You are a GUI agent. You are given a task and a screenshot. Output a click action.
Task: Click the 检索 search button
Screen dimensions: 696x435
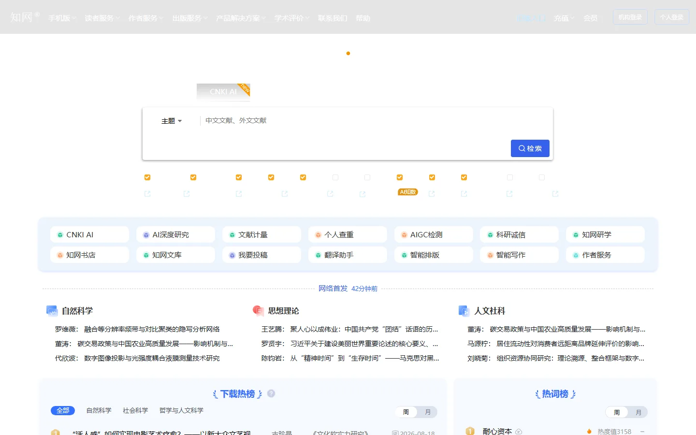(x=530, y=148)
